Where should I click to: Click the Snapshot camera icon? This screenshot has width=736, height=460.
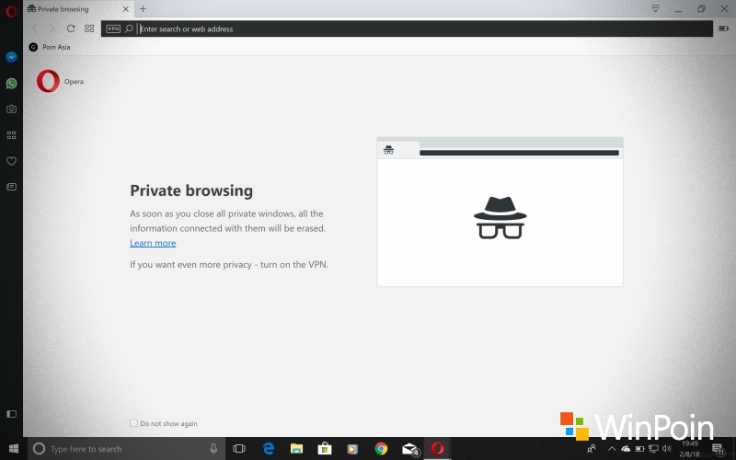(x=11, y=109)
